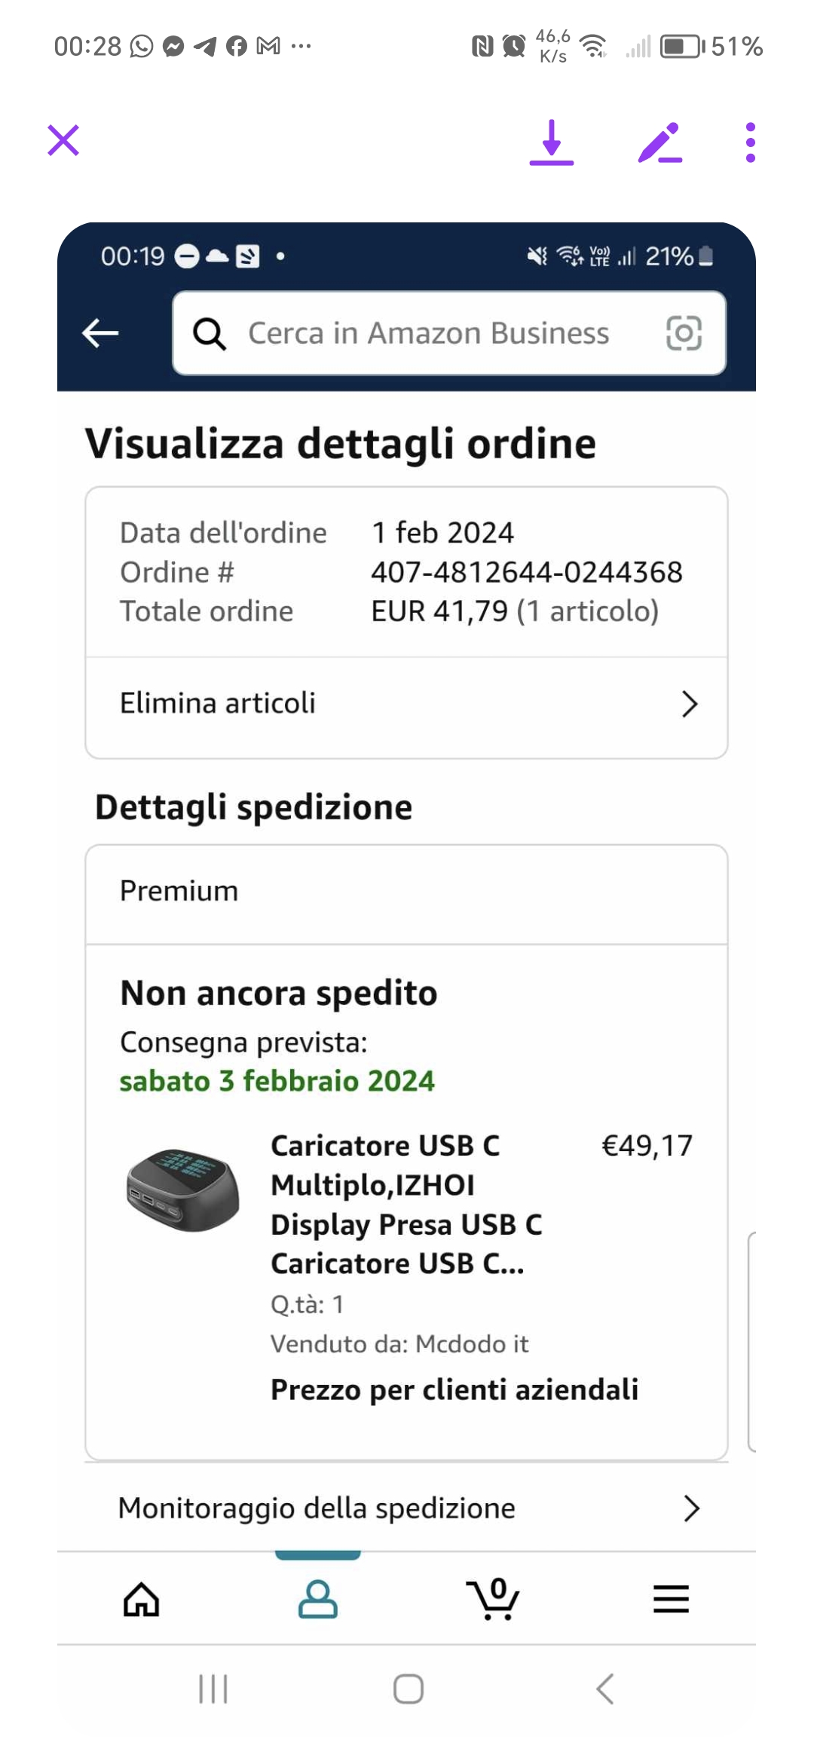Expand Elimina articoli chevron
This screenshot has height=1764, width=814.
coord(689,704)
